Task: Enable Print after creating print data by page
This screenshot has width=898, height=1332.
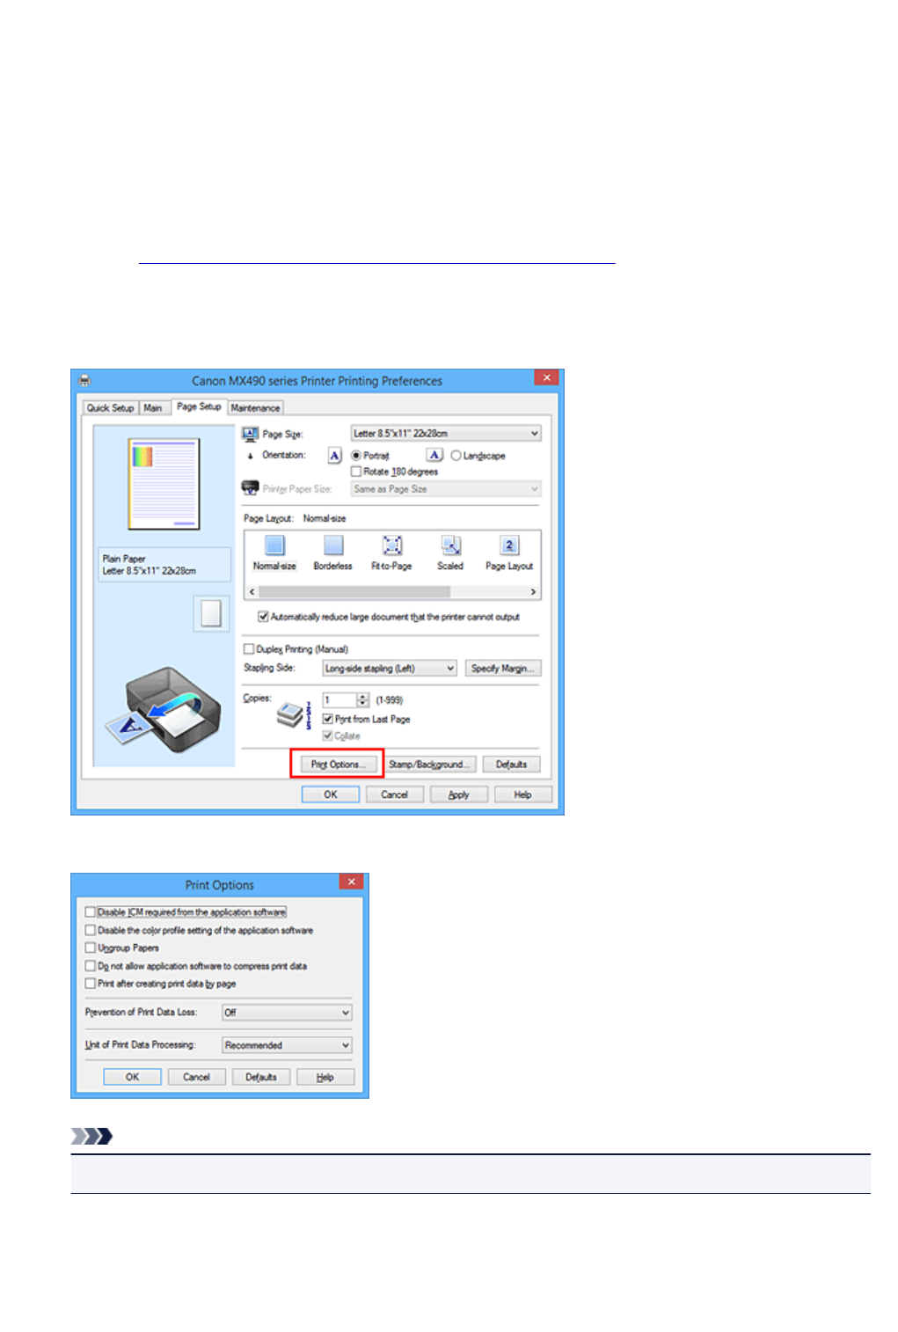Action: [91, 984]
